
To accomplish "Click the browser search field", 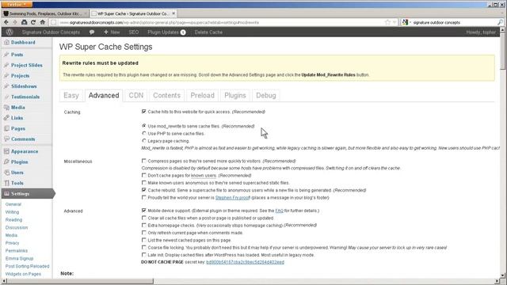I will tap(452, 22).
